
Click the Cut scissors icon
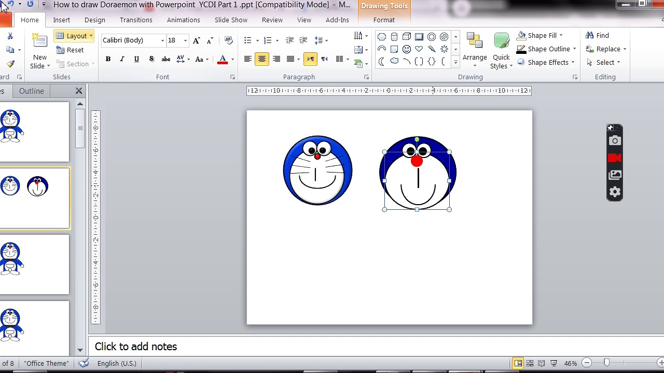pyautogui.click(x=10, y=36)
